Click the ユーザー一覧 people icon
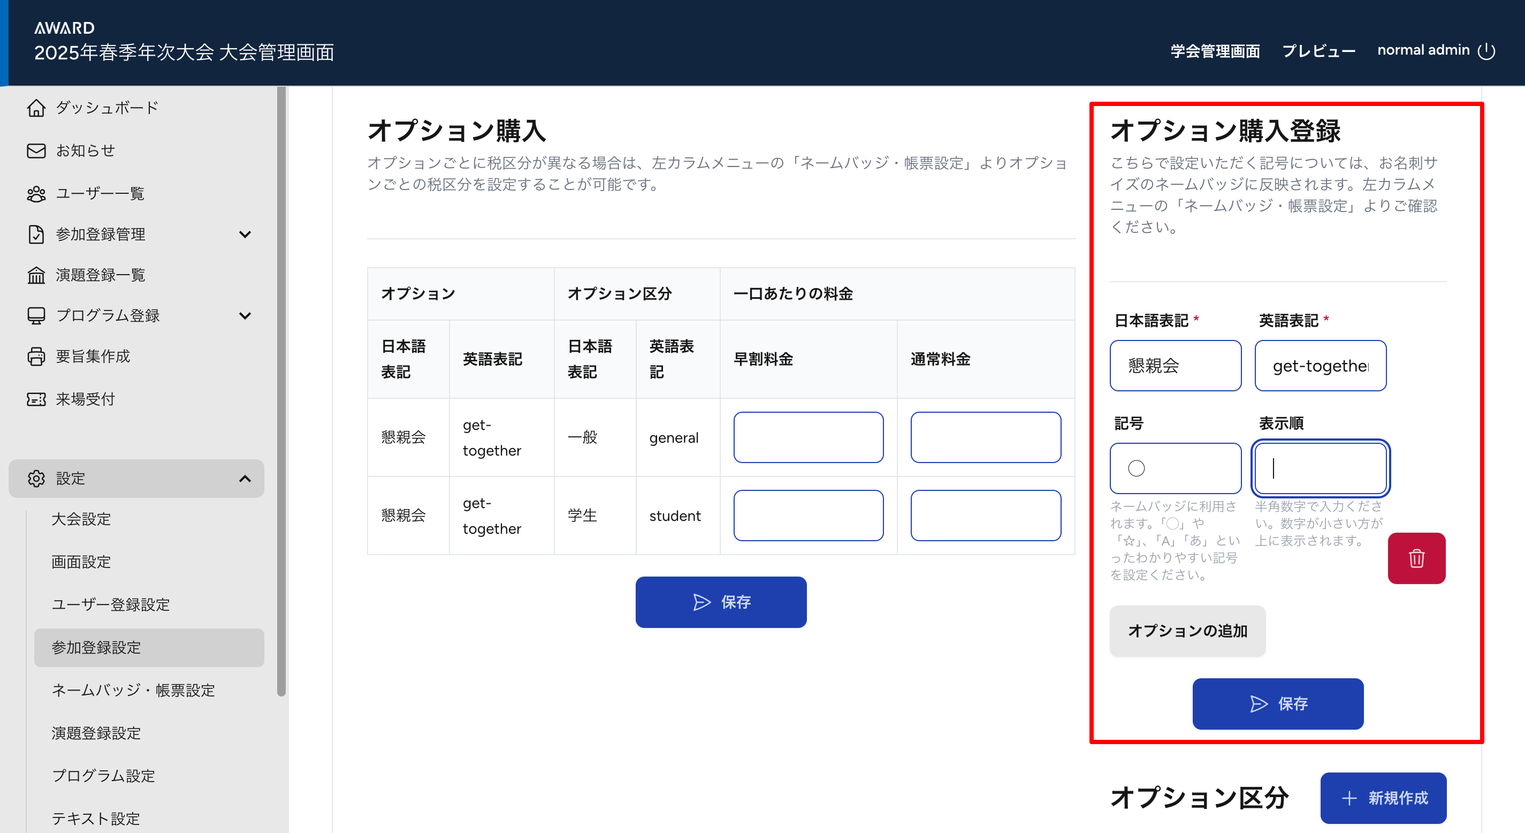 point(36,194)
